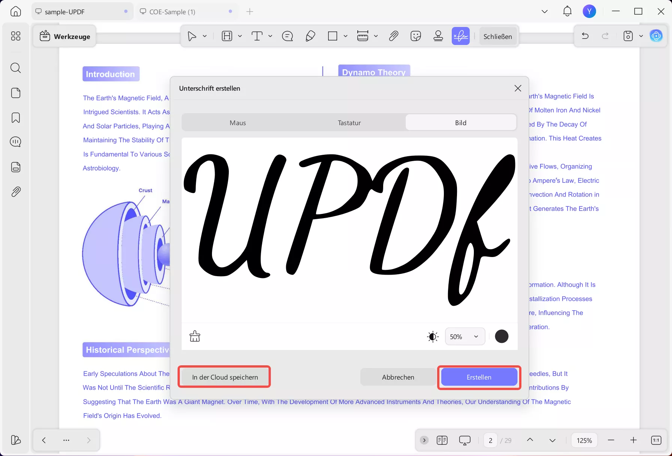Open the bookmarks panel icon

click(16, 118)
